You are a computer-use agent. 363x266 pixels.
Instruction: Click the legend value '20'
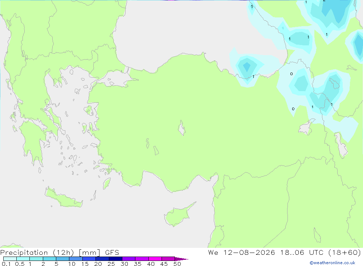[x=98, y=264]
